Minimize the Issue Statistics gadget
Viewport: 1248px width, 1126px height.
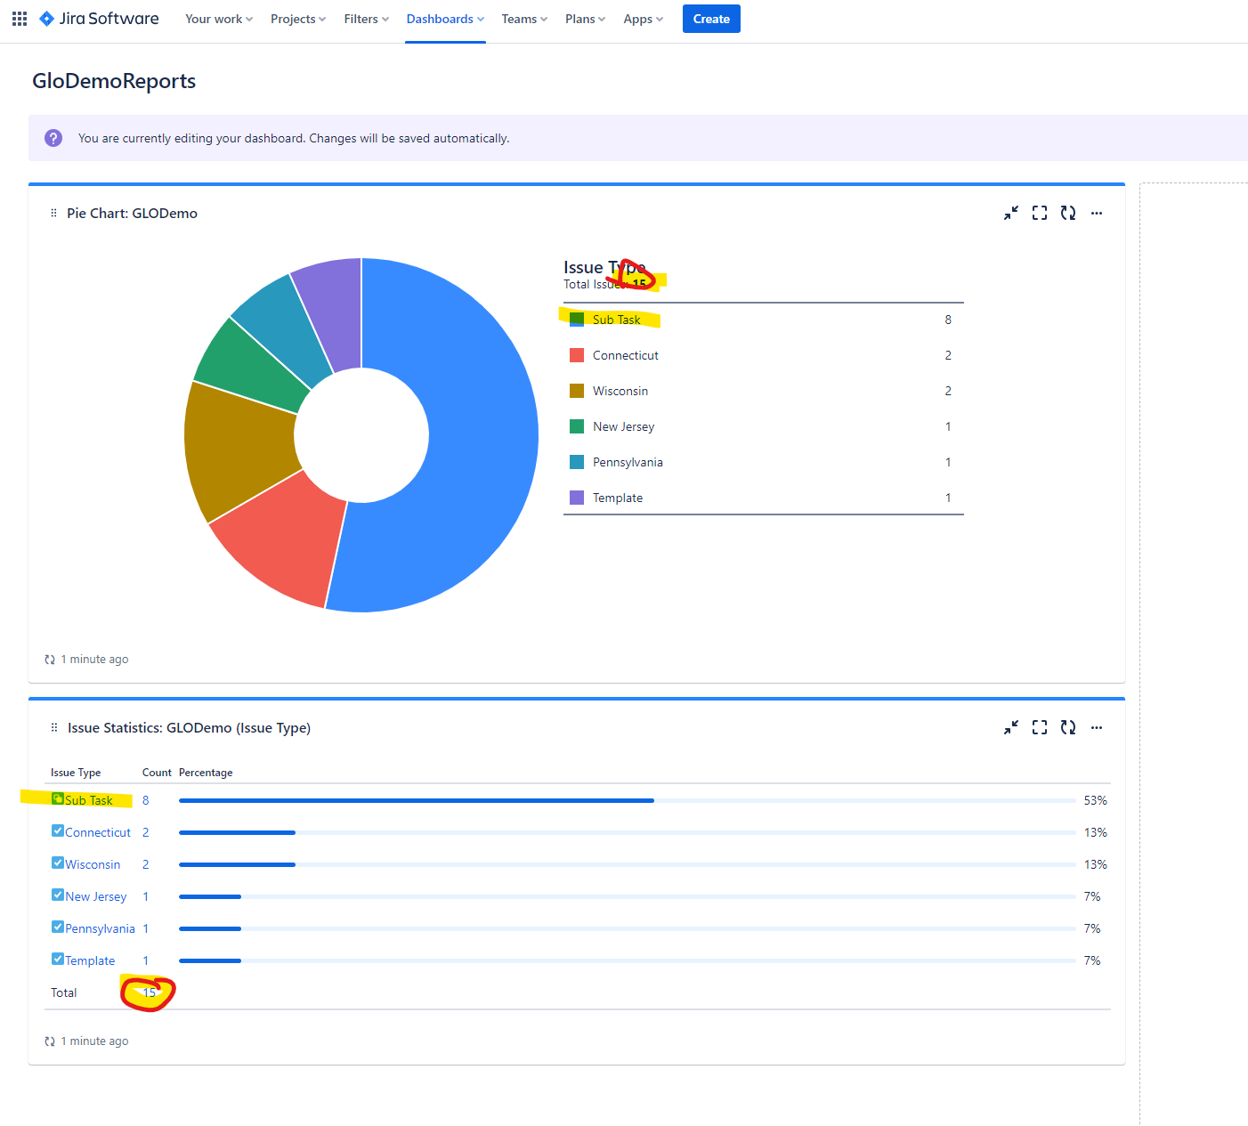[x=1010, y=727]
